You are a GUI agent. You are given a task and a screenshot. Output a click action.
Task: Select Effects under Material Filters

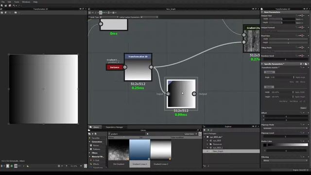[96, 164]
